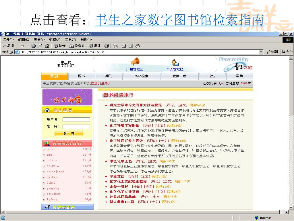Open the 广播管理区 megaphone icon
The image size is (294, 221).
135,62
